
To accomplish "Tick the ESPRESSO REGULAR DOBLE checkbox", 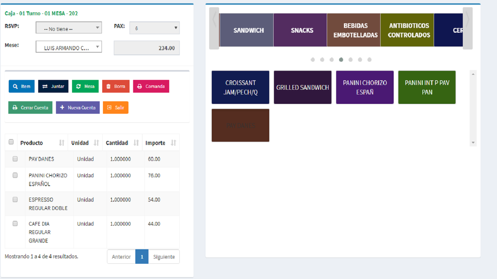I will point(15,199).
